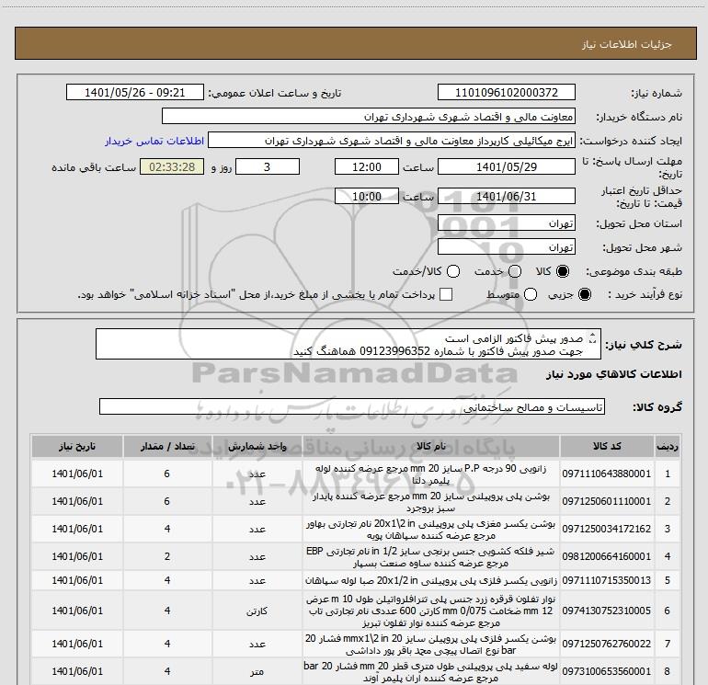
Task: Click the deadline time field 12:00
Action: tap(367, 167)
